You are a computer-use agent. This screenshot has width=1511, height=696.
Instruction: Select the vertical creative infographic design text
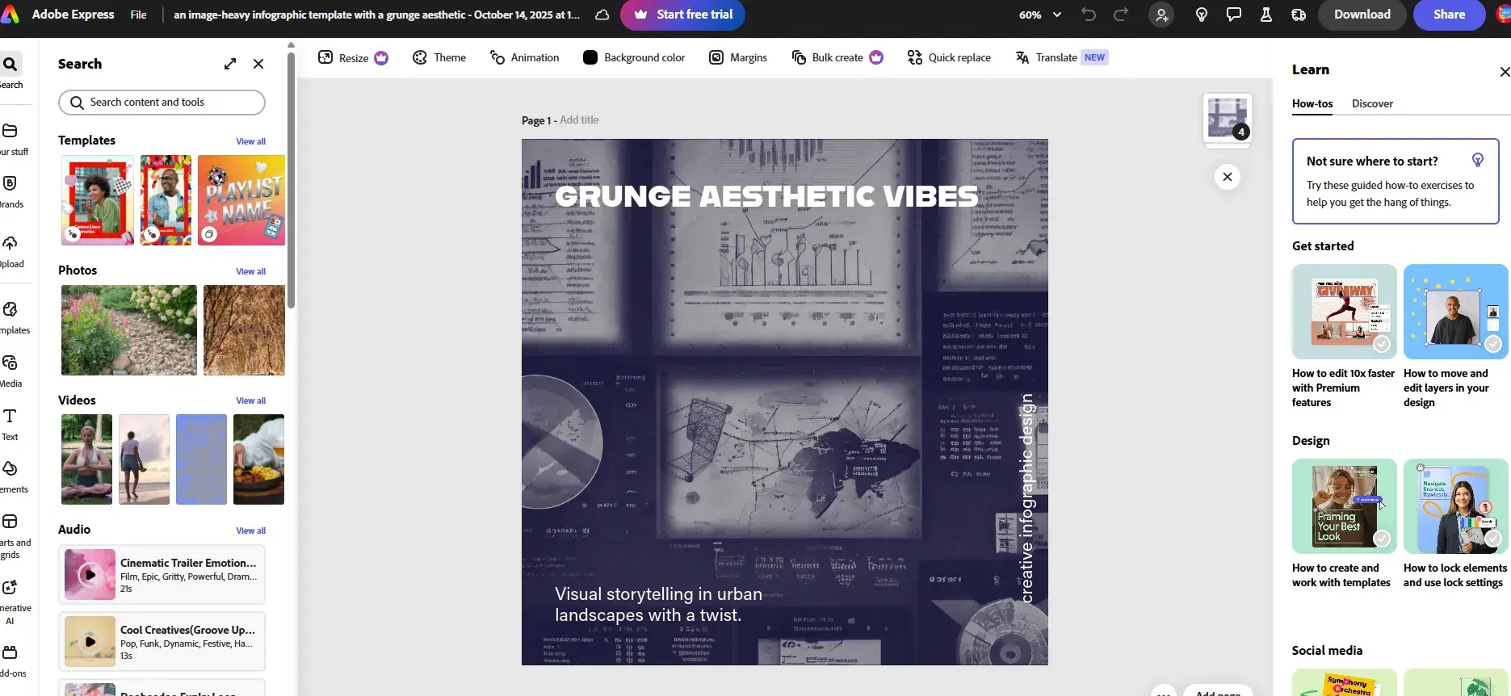1027,498
